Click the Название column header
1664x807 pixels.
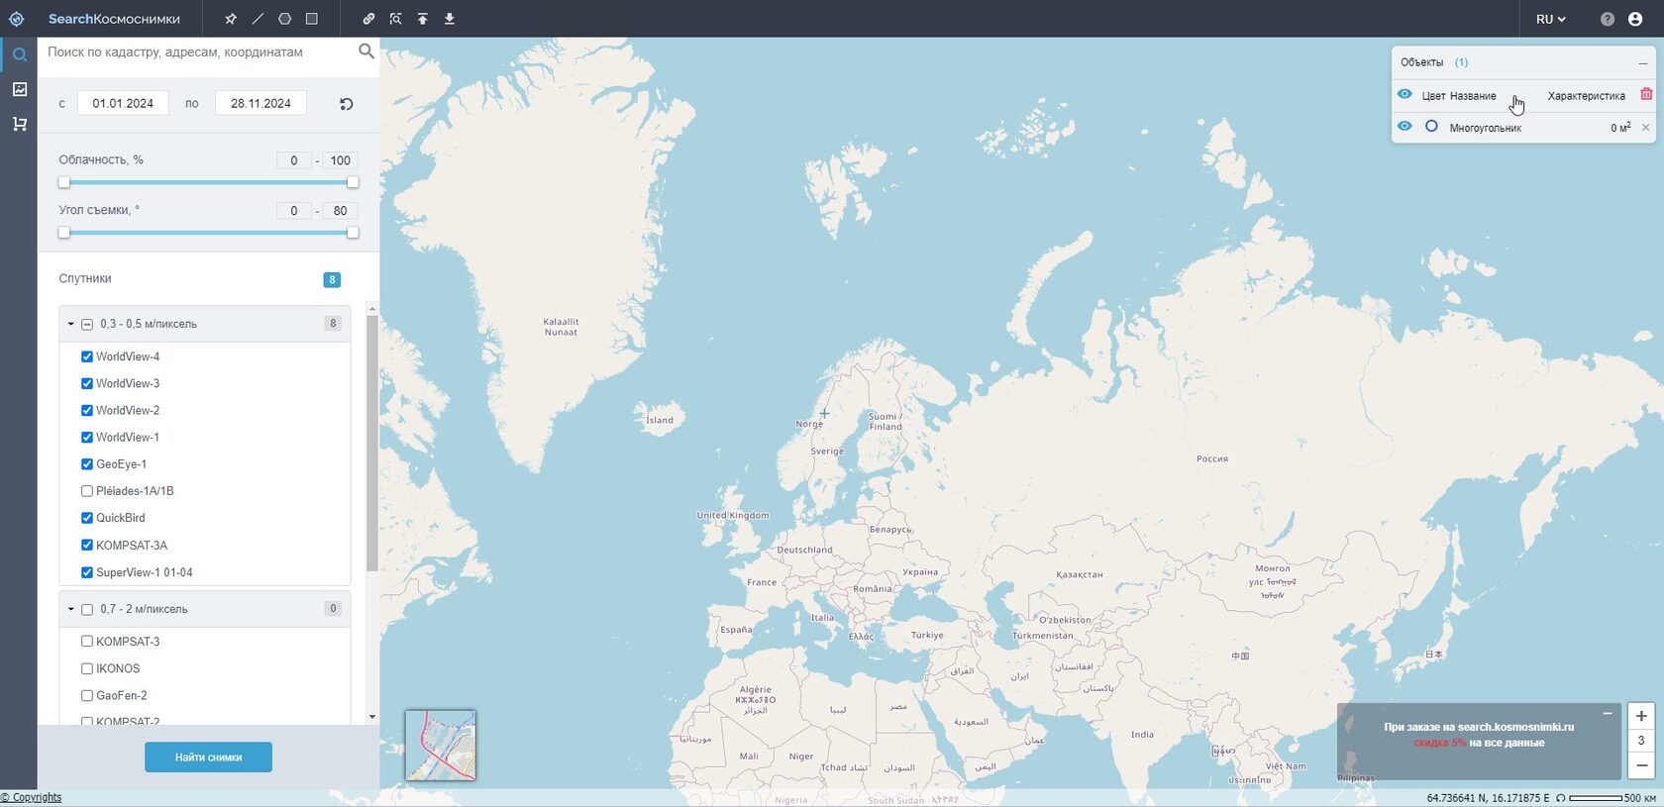[x=1474, y=96]
